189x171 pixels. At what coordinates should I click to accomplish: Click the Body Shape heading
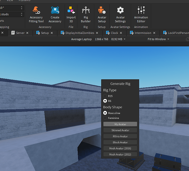(x=113, y=107)
